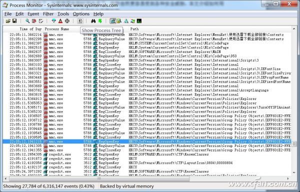
Task: Toggle the Autoscroll toolbar icon
Action: click(x=34, y=21)
